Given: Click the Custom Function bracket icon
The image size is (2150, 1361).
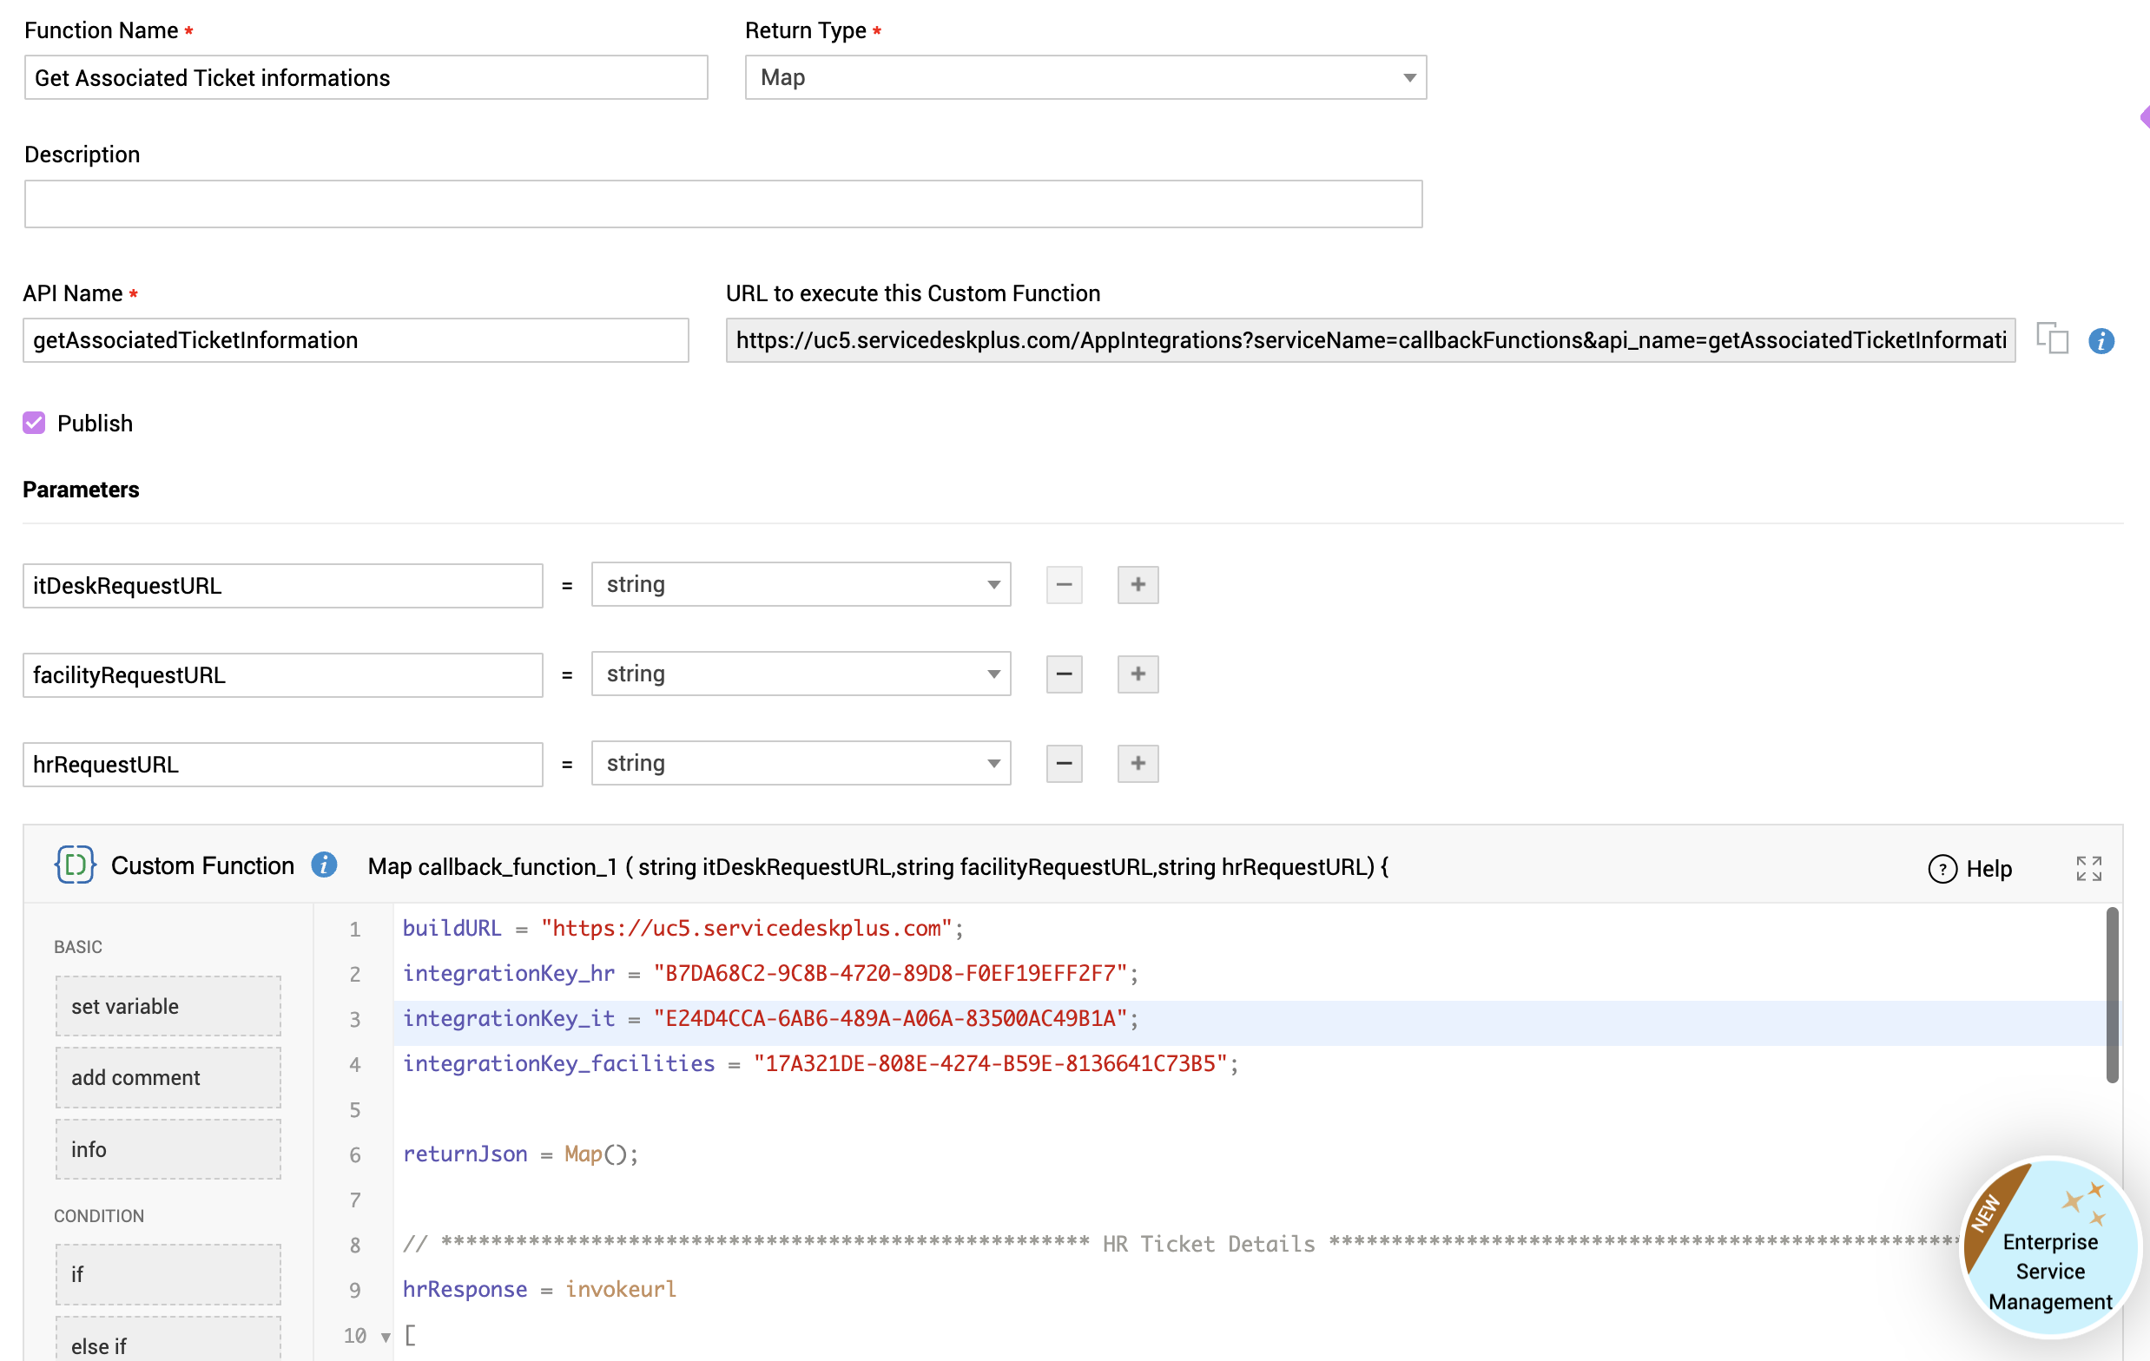Looking at the screenshot, I should point(75,865).
